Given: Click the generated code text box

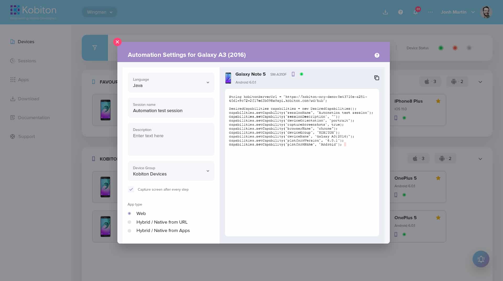Looking at the screenshot, I should click(x=302, y=163).
